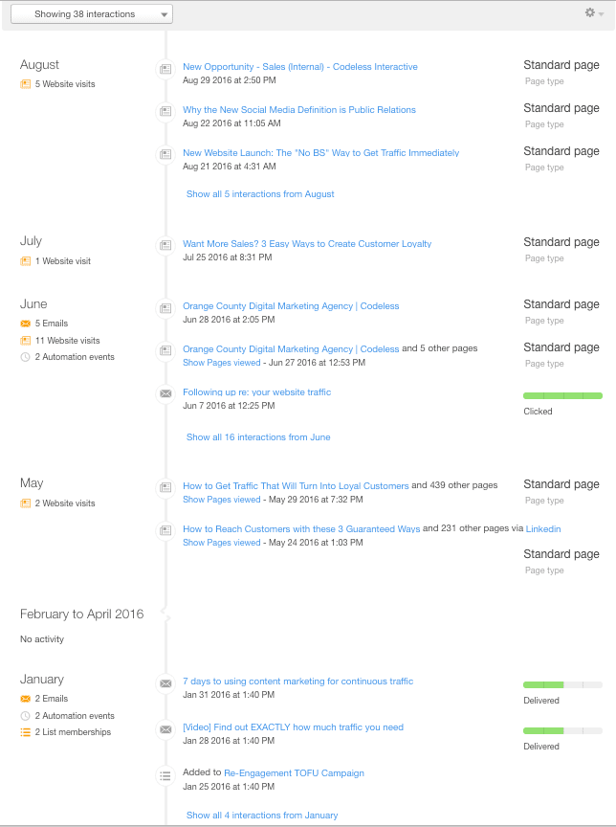
Task: Click envelope icon beside Following up email
Action: pos(165,393)
